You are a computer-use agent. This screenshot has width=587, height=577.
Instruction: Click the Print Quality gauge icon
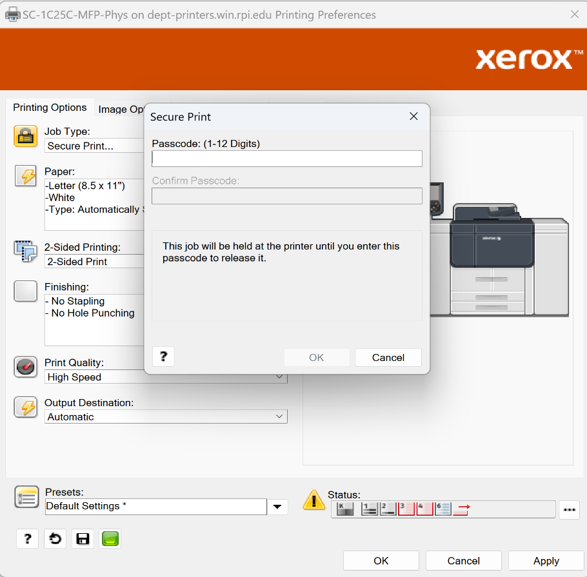point(25,367)
